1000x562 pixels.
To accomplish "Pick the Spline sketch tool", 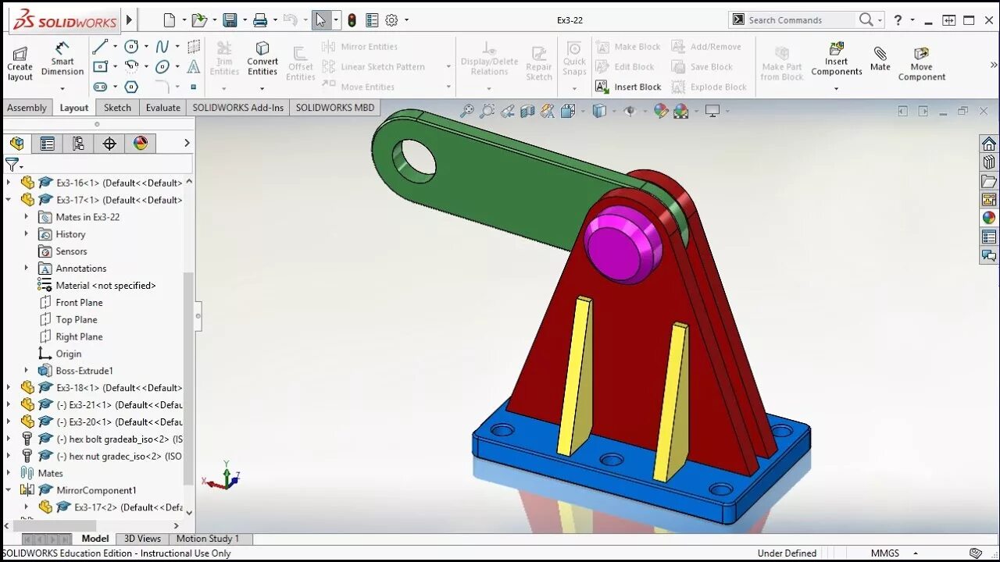I will click(x=162, y=47).
